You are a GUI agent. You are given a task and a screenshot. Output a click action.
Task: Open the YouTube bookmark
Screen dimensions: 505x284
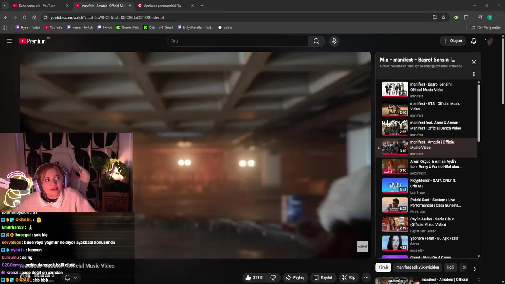53,28
